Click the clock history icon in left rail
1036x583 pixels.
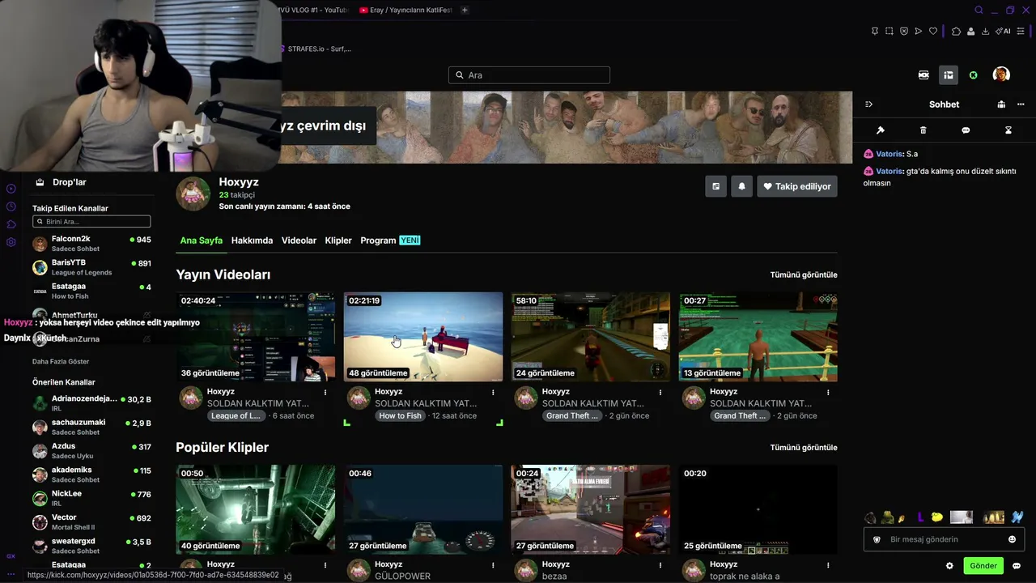point(11,206)
